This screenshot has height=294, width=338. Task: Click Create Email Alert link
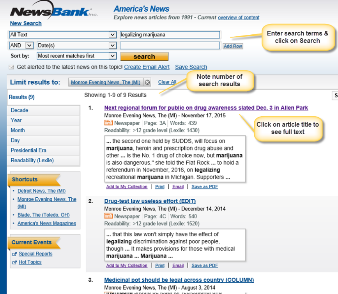pyautogui.click(x=147, y=67)
